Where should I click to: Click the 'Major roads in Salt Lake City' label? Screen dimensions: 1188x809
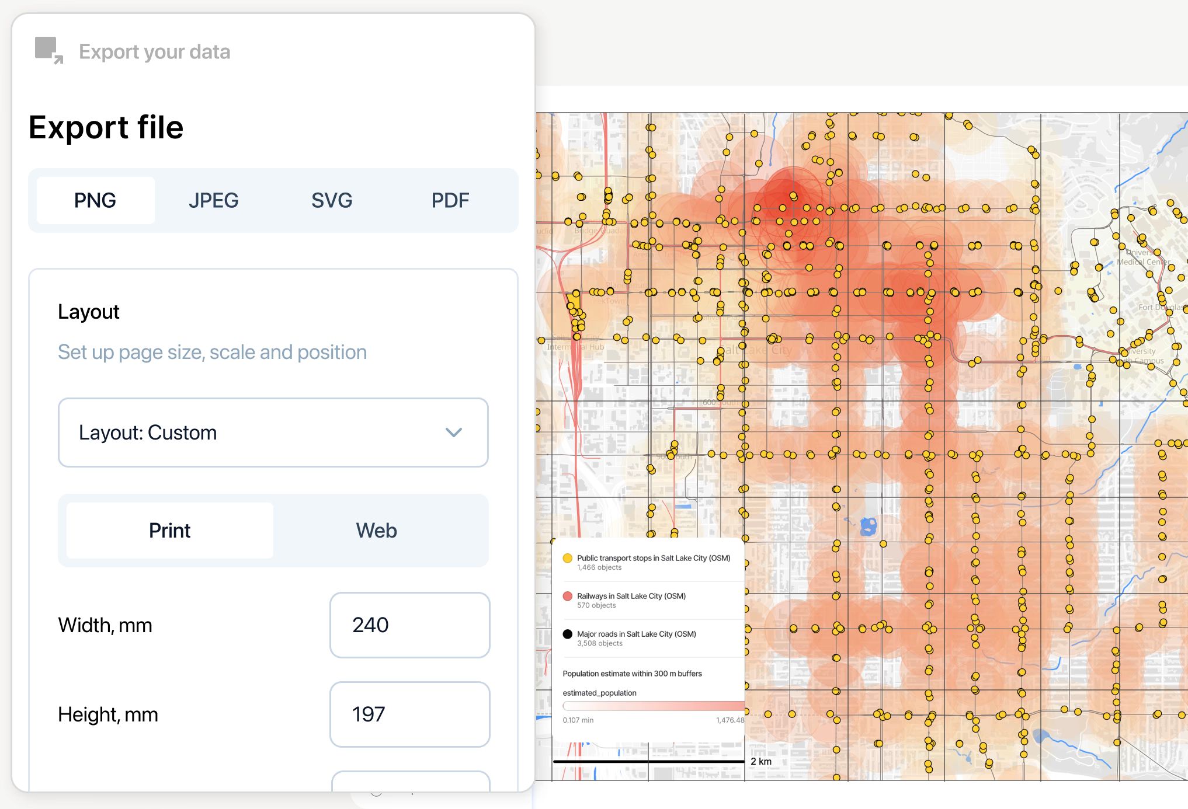point(636,634)
